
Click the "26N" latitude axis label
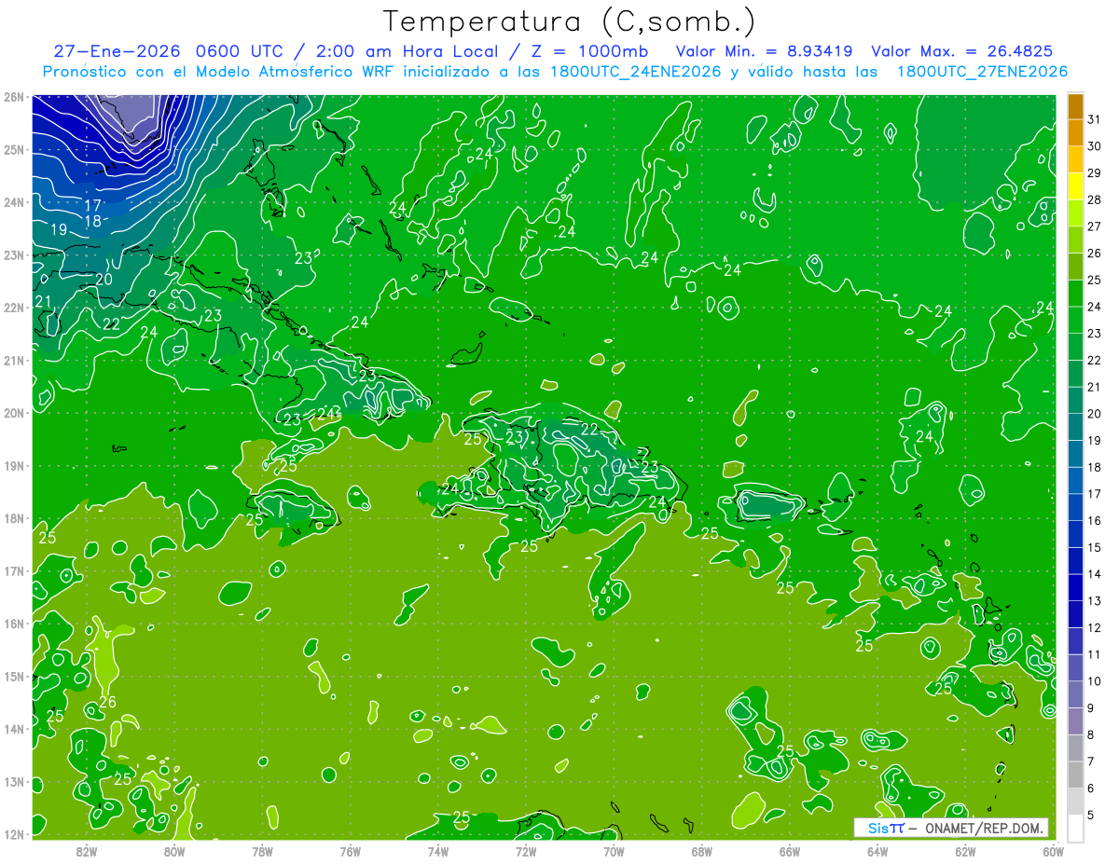tap(14, 97)
